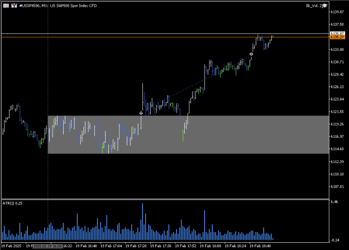The width and height of the screenshot is (349, 250).
Task: Click the 19 Feb 18:40 time label
Action: (260, 246)
